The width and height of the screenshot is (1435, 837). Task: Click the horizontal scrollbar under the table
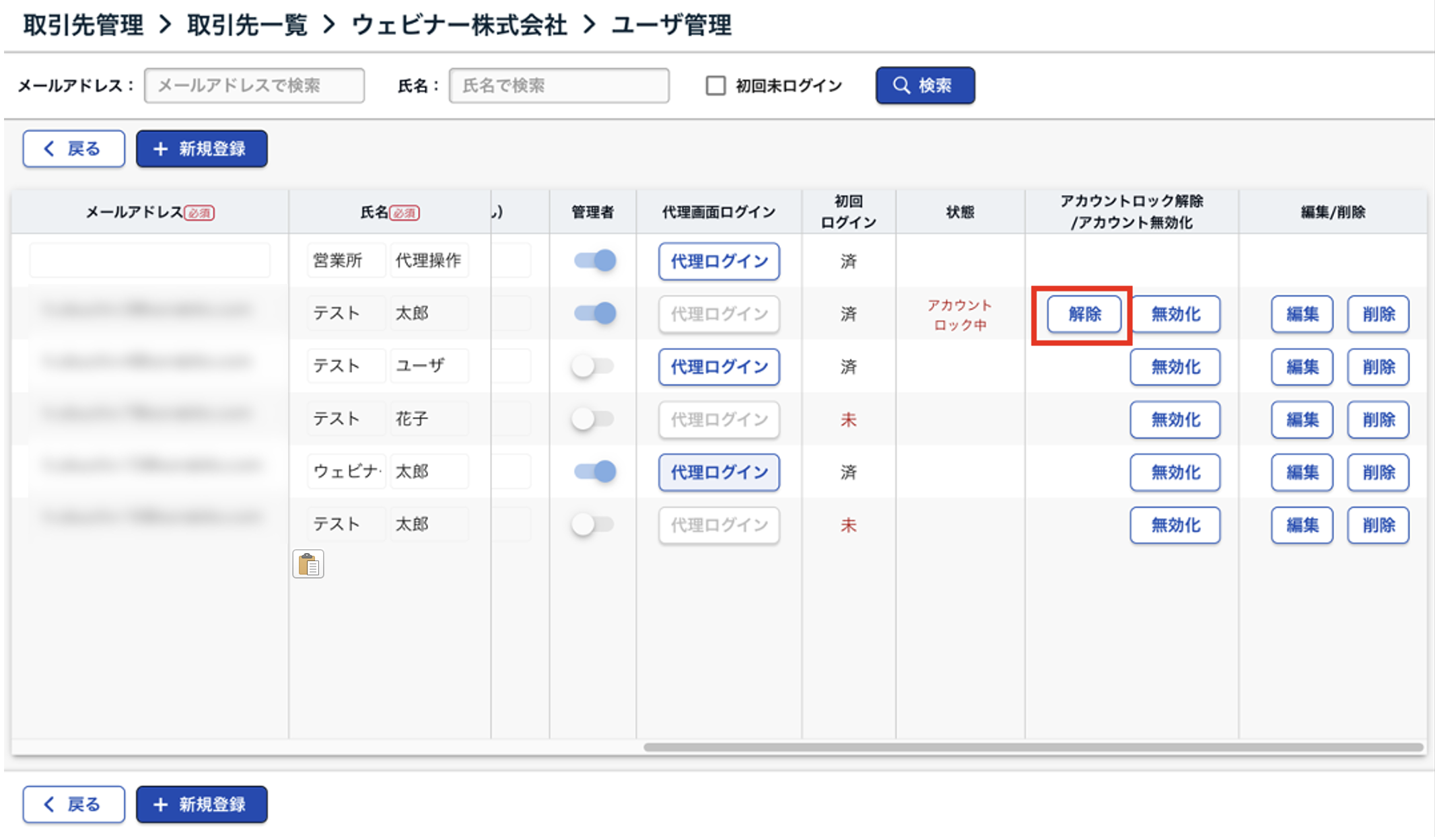click(x=1032, y=747)
